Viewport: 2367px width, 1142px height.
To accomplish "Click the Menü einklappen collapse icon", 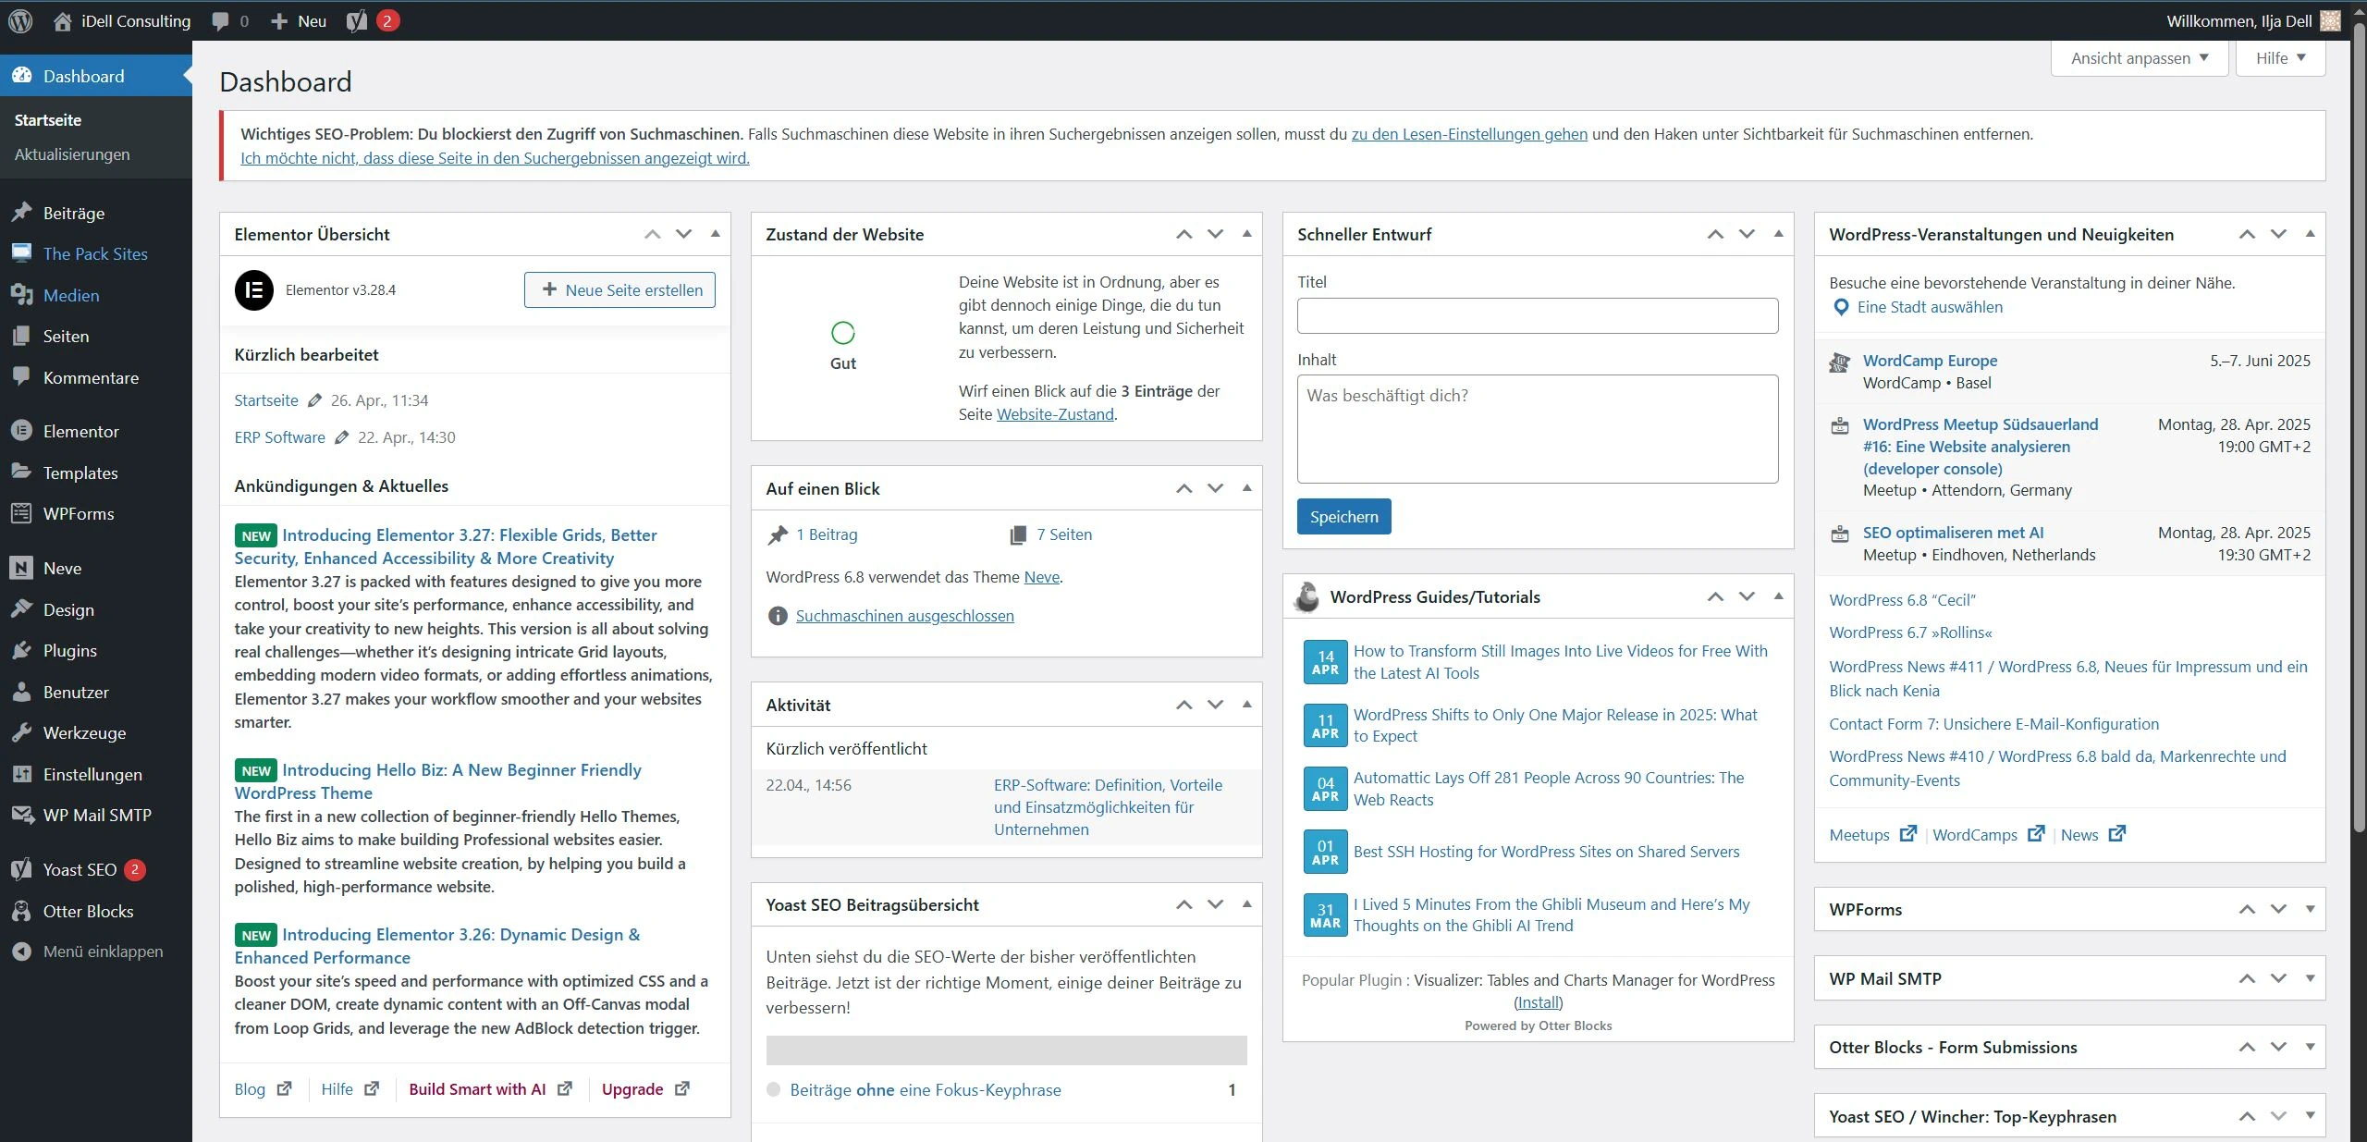I will (21, 952).
